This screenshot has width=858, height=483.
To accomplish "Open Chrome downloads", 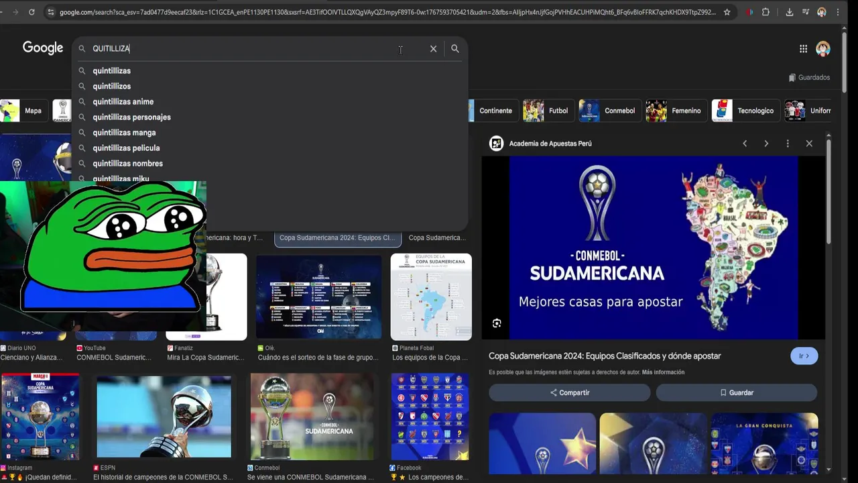I will tap(790, 12).
